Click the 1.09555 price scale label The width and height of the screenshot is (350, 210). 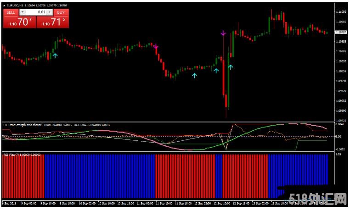(x=341, y=101)
